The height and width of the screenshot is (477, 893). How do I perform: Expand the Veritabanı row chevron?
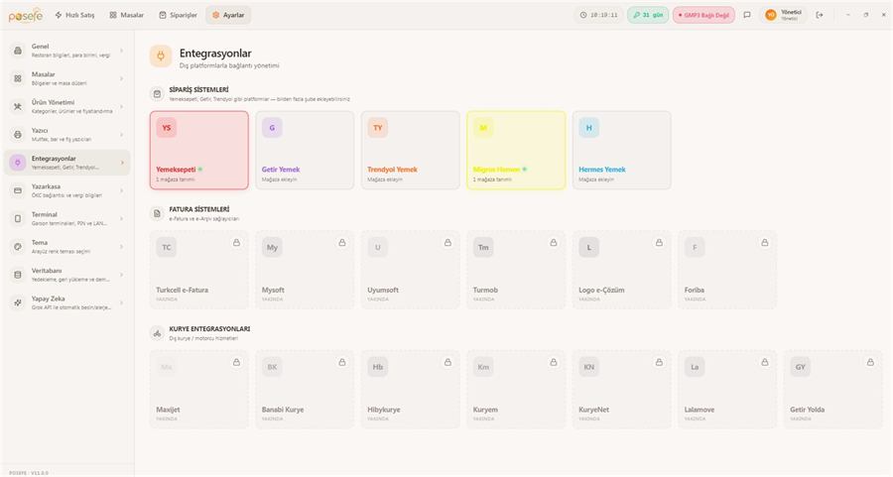pos(121,275)
